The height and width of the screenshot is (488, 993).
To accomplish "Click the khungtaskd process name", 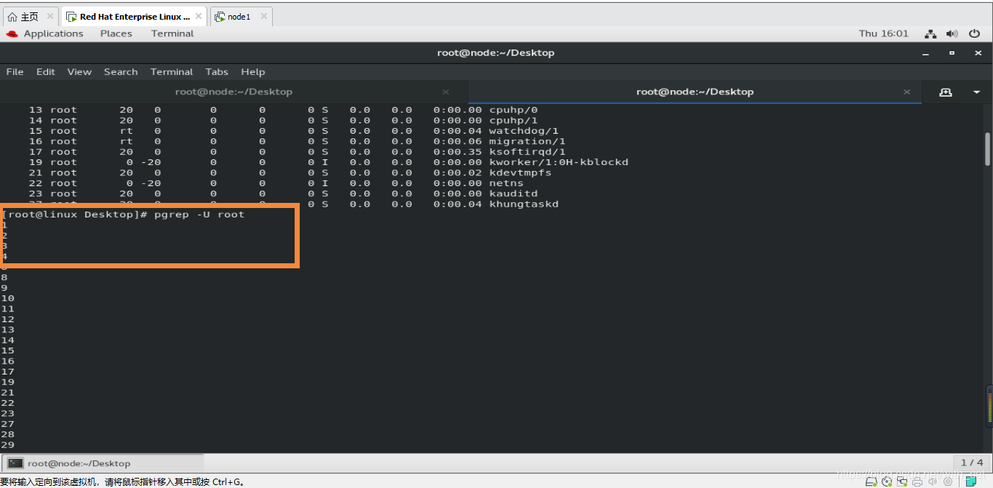I will coord(524,204).
